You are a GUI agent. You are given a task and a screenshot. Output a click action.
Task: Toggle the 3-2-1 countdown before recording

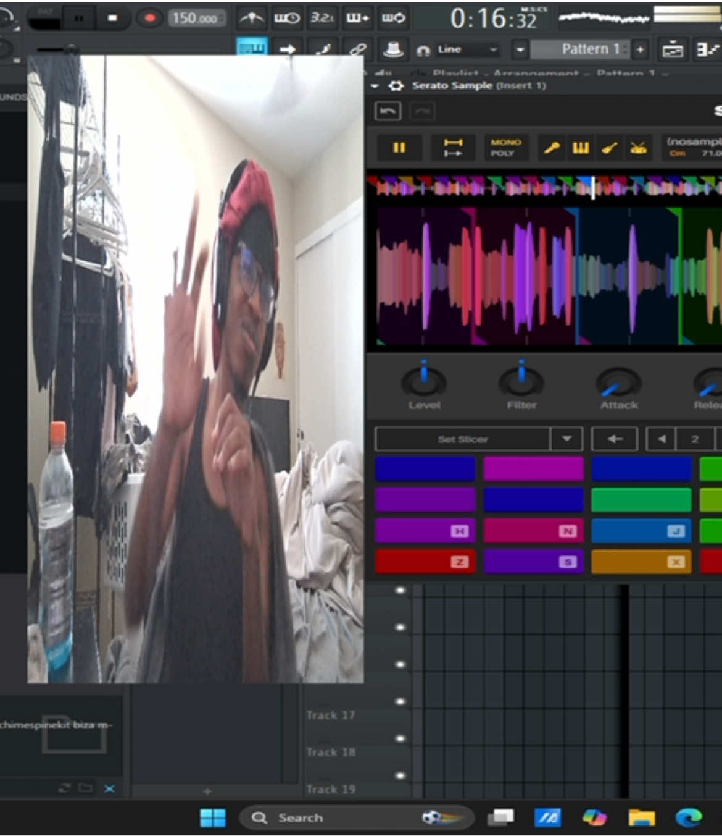click(x=322, y=18)
